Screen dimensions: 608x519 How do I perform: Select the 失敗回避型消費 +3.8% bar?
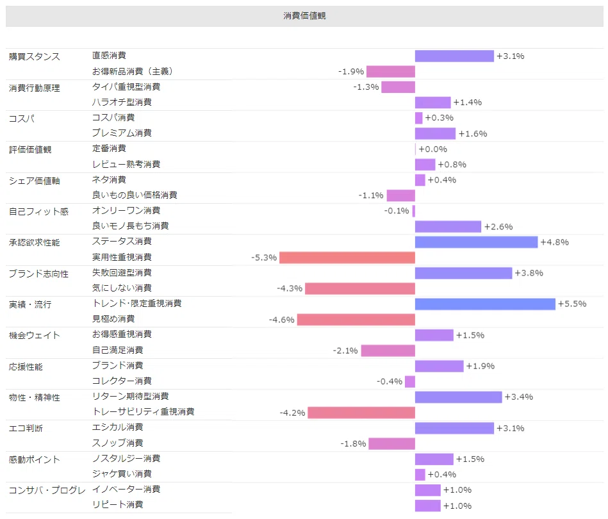463,273
